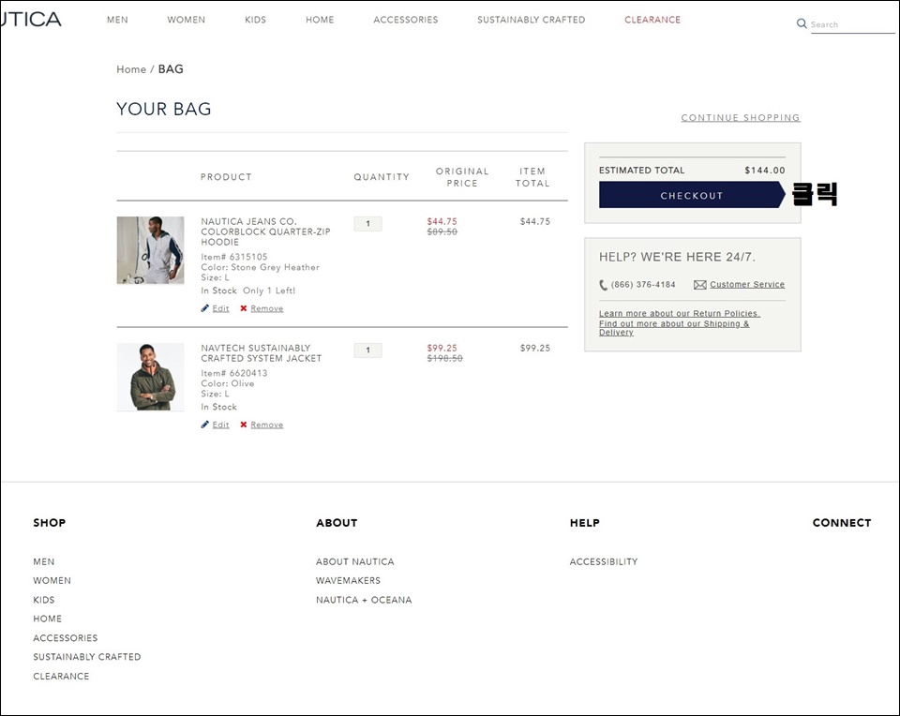Screen dimensions: 900x716
Task: Go to Home breadcrumb link
Action: pyautogui.click(x=131, y=69)
